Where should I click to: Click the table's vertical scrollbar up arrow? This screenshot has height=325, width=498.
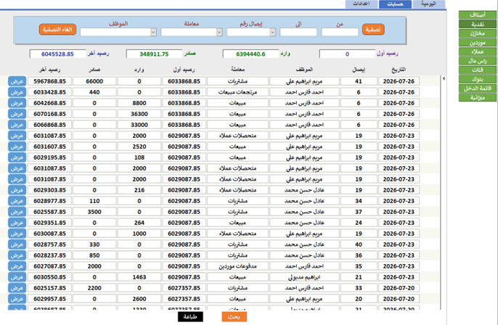click(444, 78)
